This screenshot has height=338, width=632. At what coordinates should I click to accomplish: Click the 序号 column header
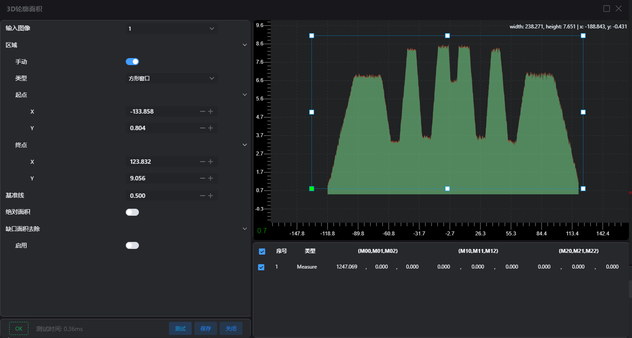pyautogui.click(x=282, y=251)
